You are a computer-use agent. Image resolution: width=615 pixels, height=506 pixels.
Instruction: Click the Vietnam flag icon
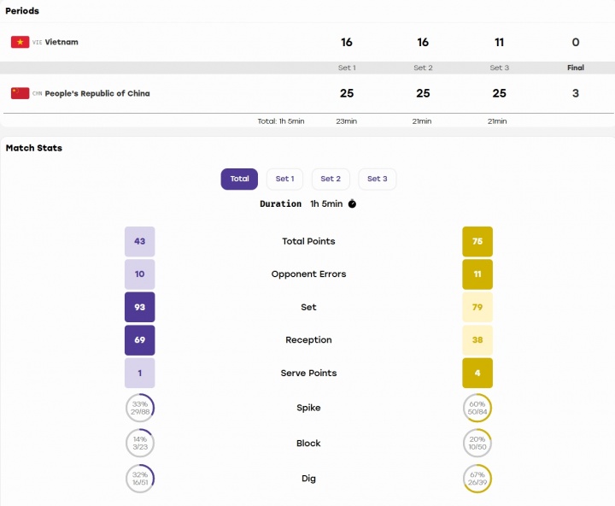20,42
